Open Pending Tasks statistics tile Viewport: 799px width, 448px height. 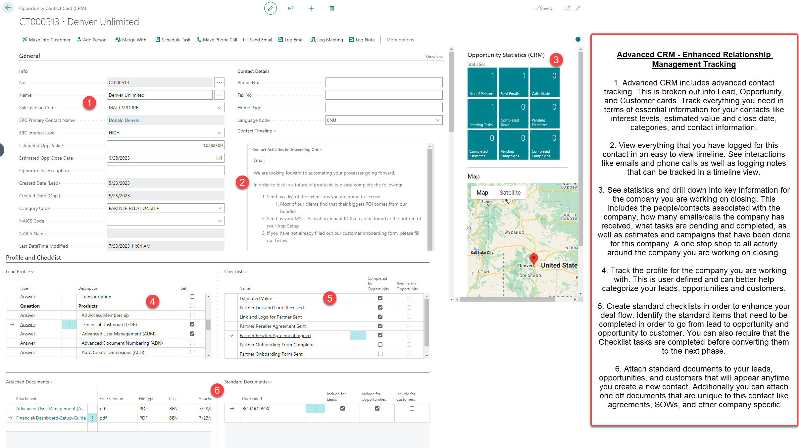point(482,114)
